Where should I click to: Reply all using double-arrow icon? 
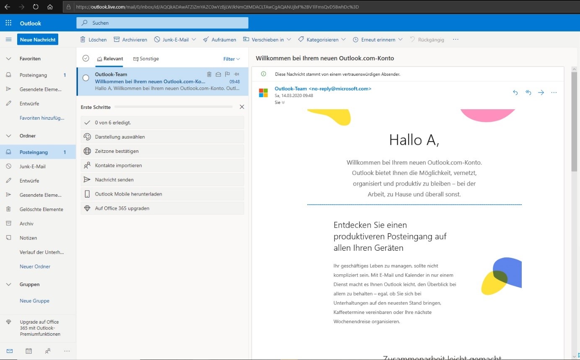pos(528,93)
